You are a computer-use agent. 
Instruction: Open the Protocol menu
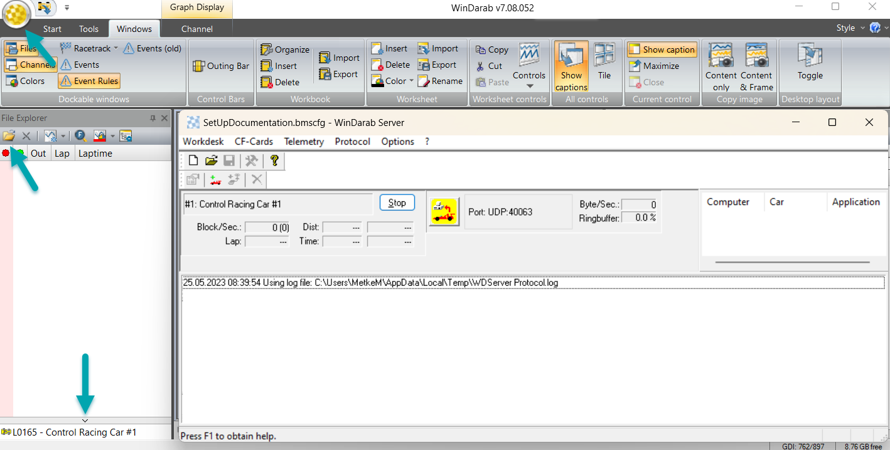point(353,142)
